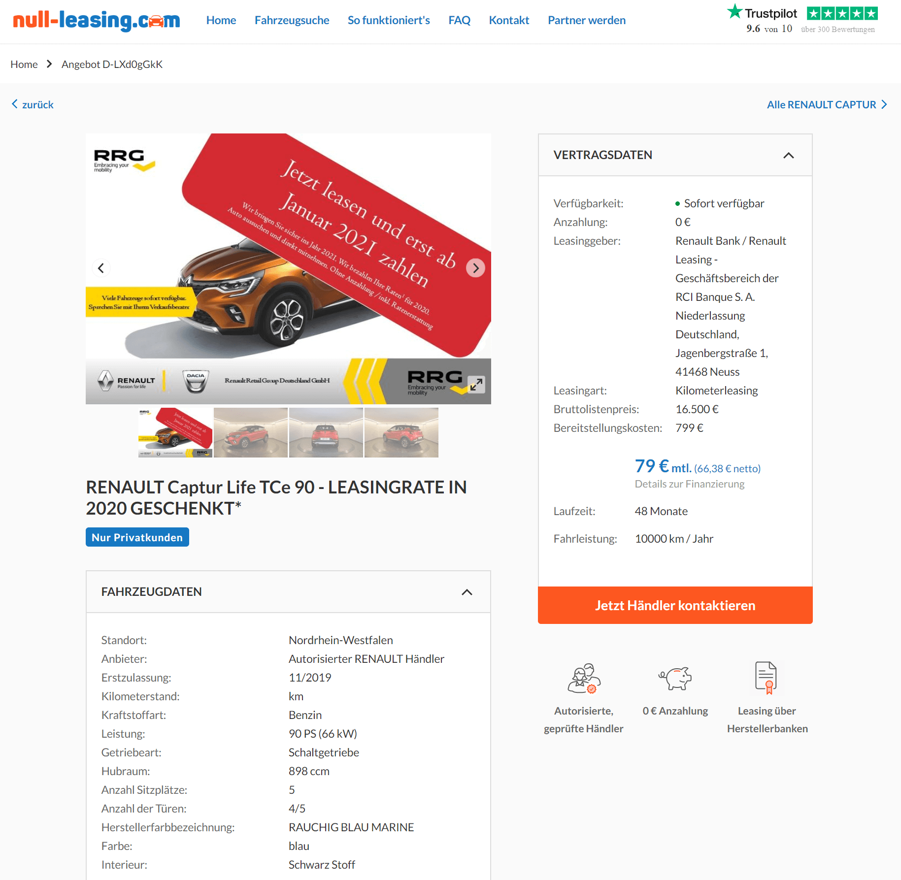Navigate to So funktioniert's

[x=389, y=20]
